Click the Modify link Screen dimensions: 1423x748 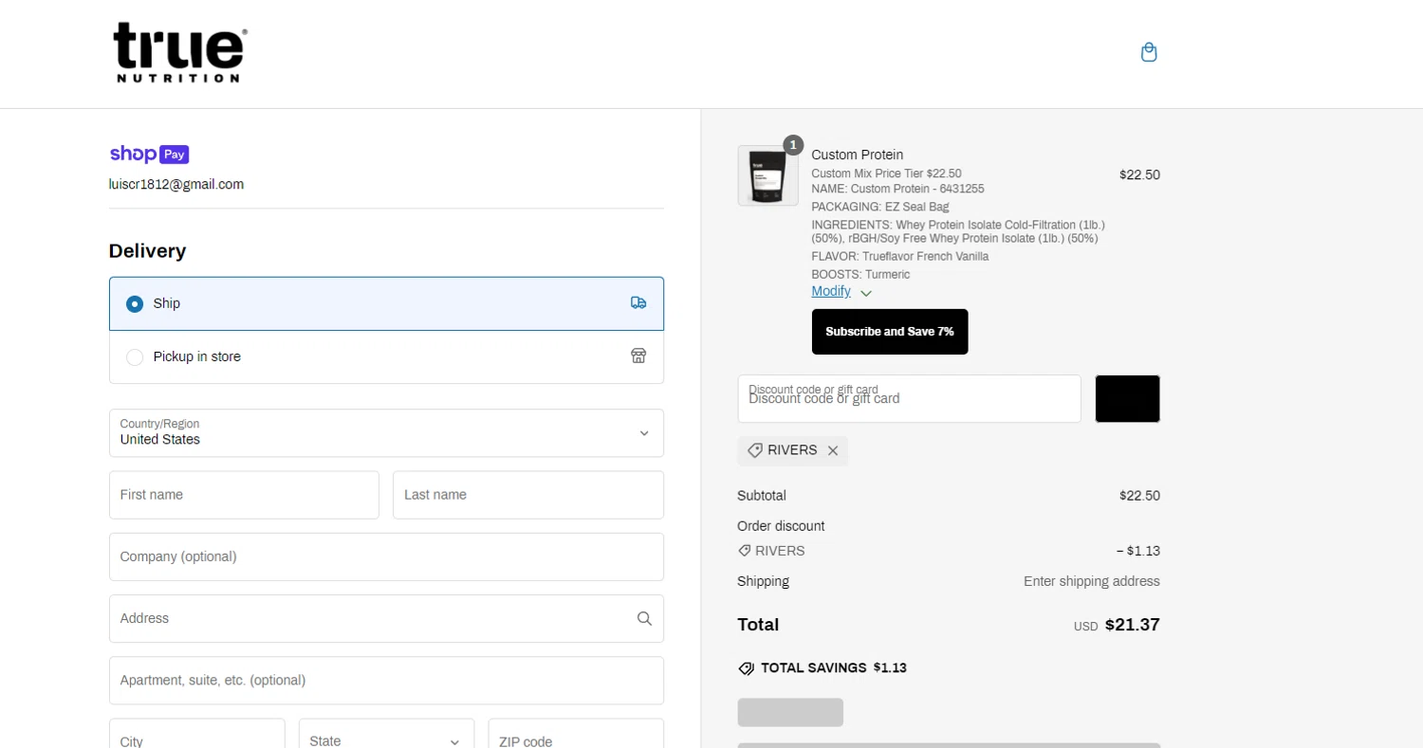click(x=831, y=291)
